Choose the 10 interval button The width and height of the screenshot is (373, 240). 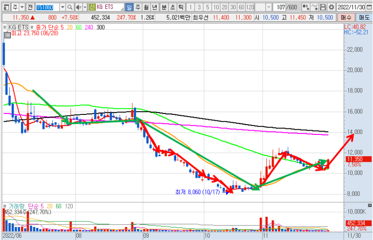pyautogui.click(x=216, y=7)
